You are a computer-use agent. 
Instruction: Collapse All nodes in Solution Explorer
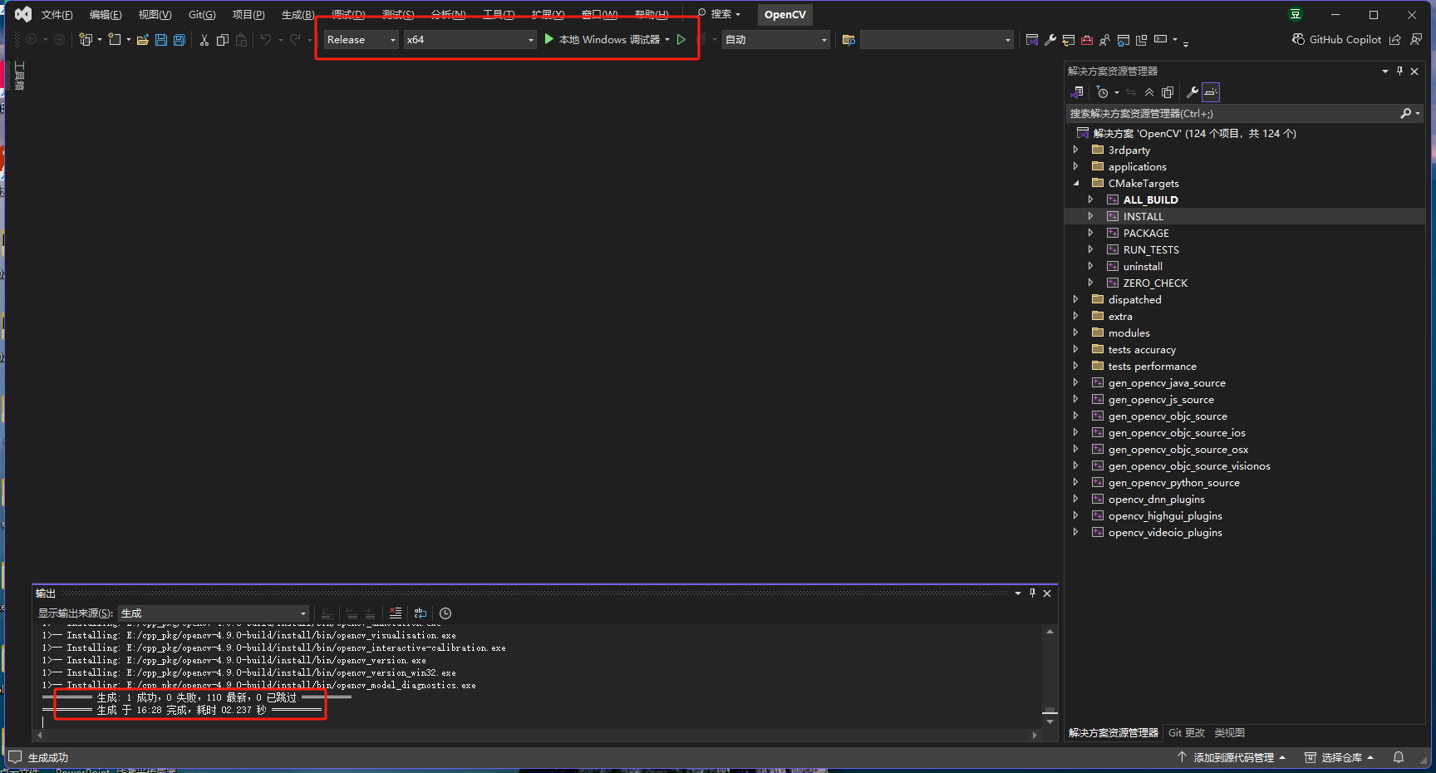pyautogui.click(x=1148, y=91)
